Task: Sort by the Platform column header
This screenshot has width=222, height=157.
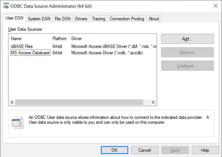Action: coord(59,39)
